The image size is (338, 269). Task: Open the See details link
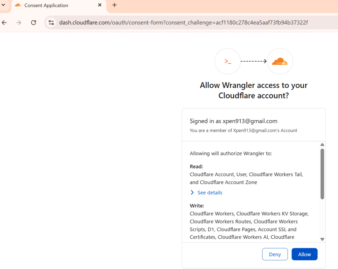210,193
